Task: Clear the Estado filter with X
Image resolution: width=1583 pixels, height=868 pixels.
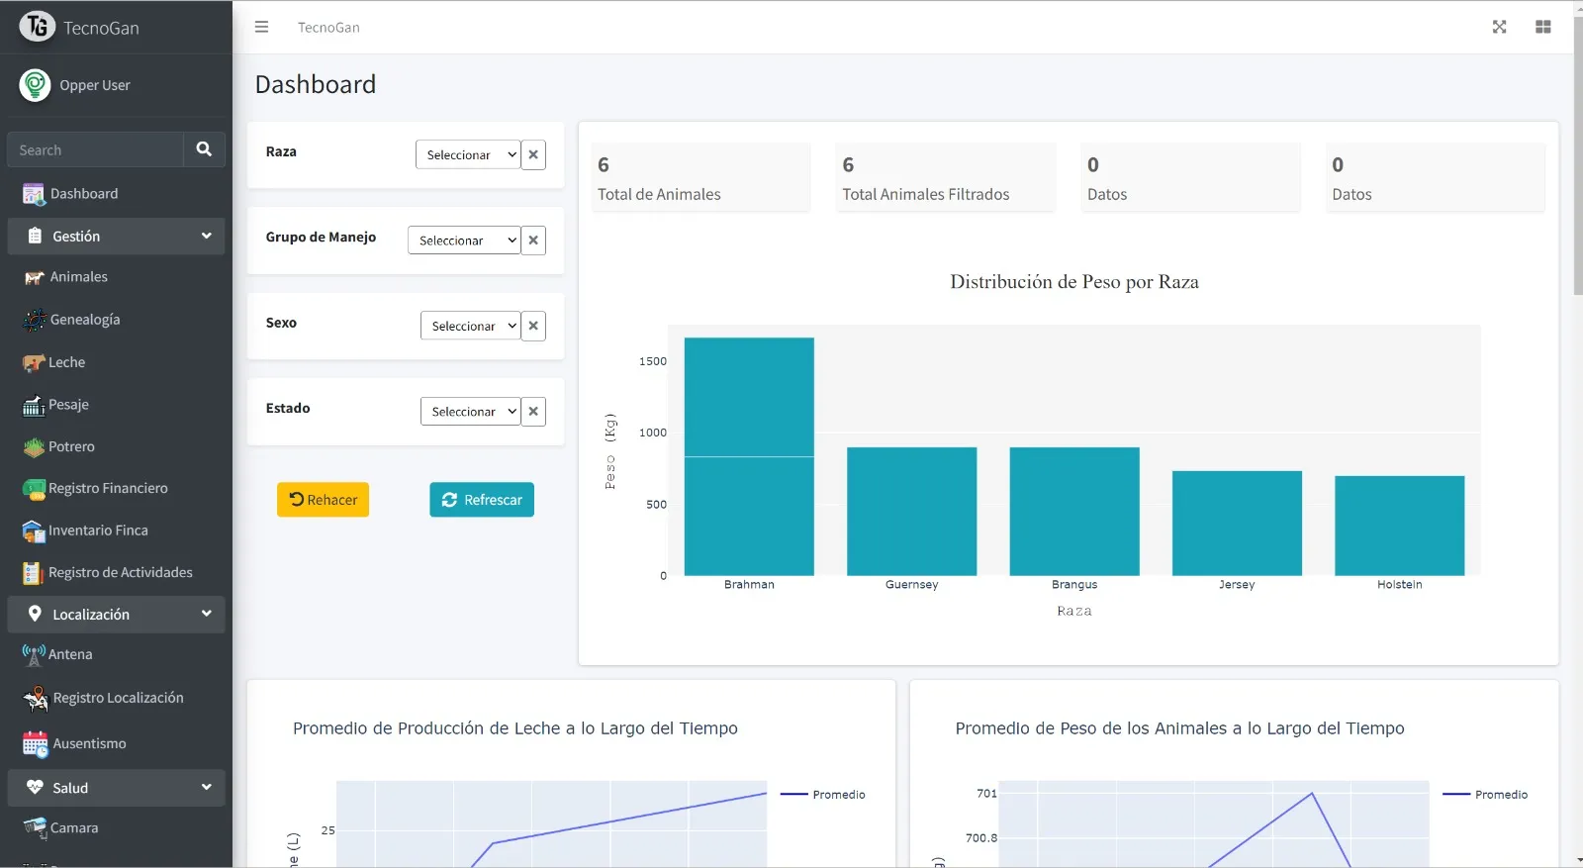Action: coord(533,411)
